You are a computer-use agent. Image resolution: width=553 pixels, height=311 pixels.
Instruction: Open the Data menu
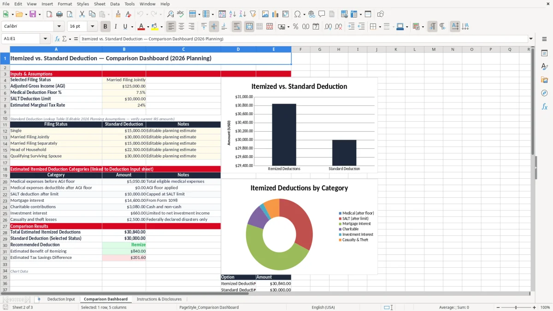tap(115, 4)
